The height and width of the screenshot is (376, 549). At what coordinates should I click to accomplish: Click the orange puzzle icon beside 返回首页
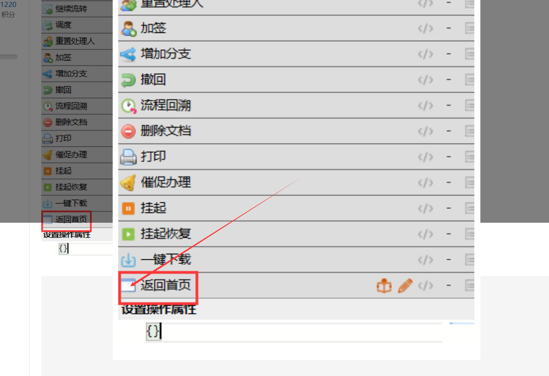(384, 286)
